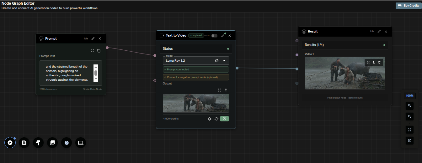Open the Luma Ray 3.2 model dropdown
The height and width of the screenshot is (163, 422).
(x=224, y=61)
